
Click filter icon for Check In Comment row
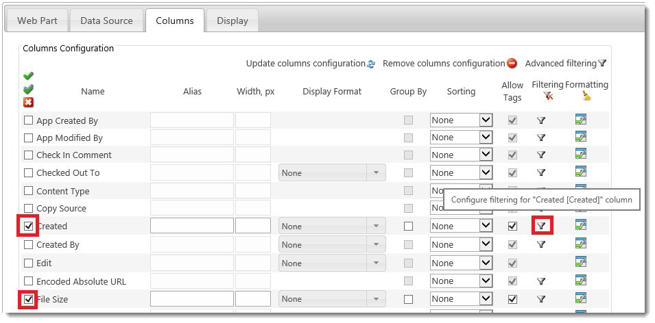point(541,155)
